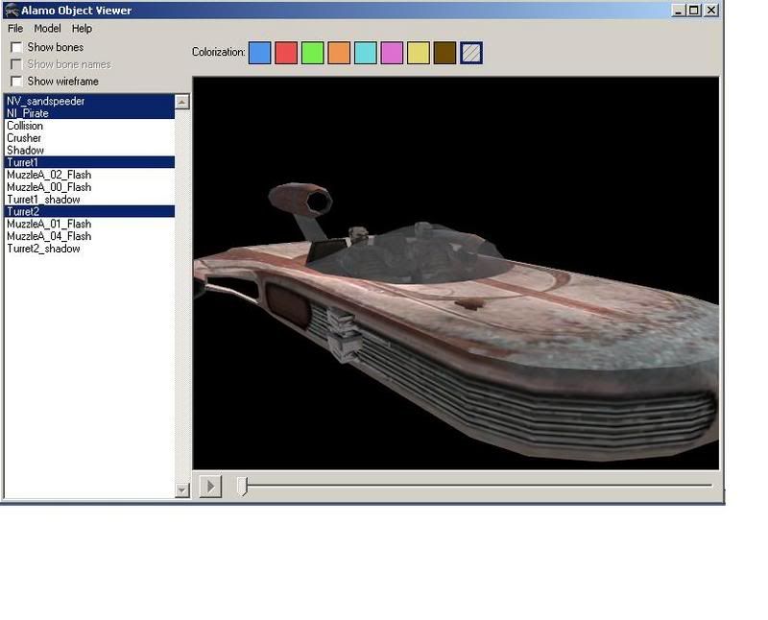Viewport: 768px width, 620px height.
Task: Click the animation timeline slider handle
Action: pyautogui.click(x=243, y=487)
